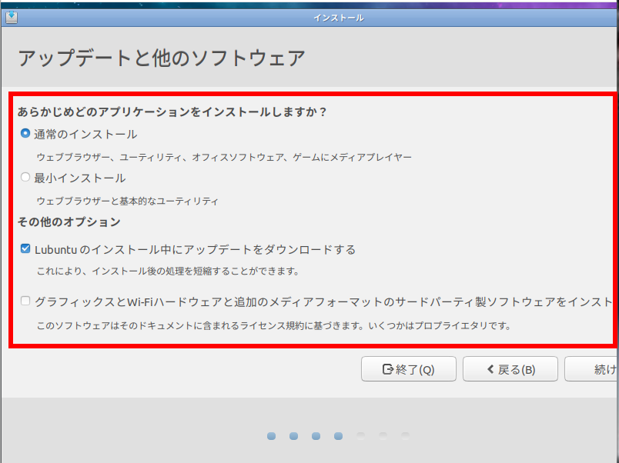619x463 pixels.
Task: Click the ウェブブラウザーと基本的なユーティリティ description
Action: 127,202
